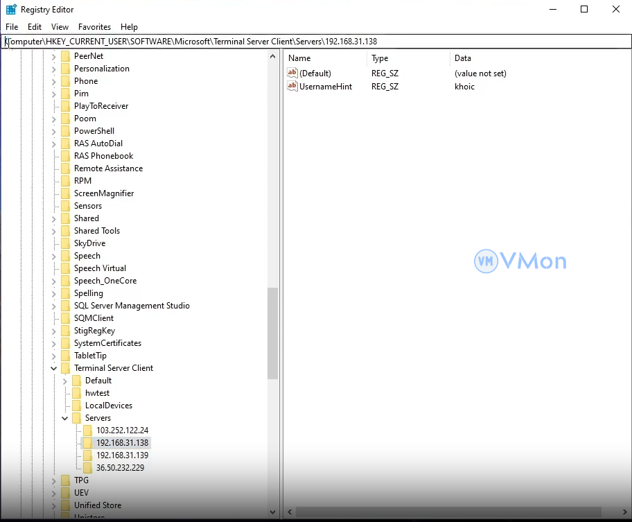The width and height of the screenshot is (632, 522).
Task: Collapse the Servers key
Action: click(x=65, y=418)
